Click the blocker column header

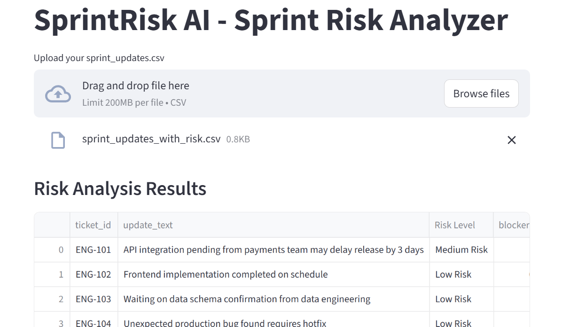point(513,225)
